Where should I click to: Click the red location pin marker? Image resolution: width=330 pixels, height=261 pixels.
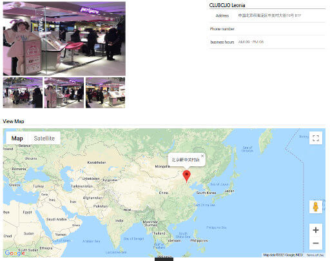pos(186,177)
